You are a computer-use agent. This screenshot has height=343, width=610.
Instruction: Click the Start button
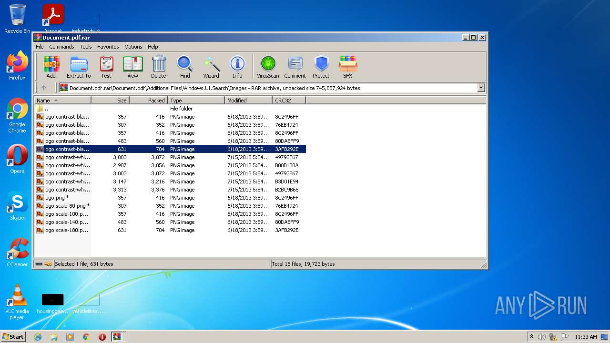point(13,337)
